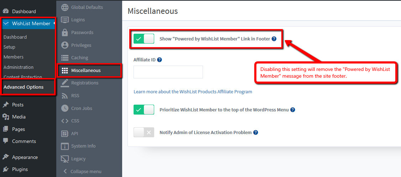Open WishList Products Affiliate Program link
The image size is (401, 177).
click(x=193, y=92)
